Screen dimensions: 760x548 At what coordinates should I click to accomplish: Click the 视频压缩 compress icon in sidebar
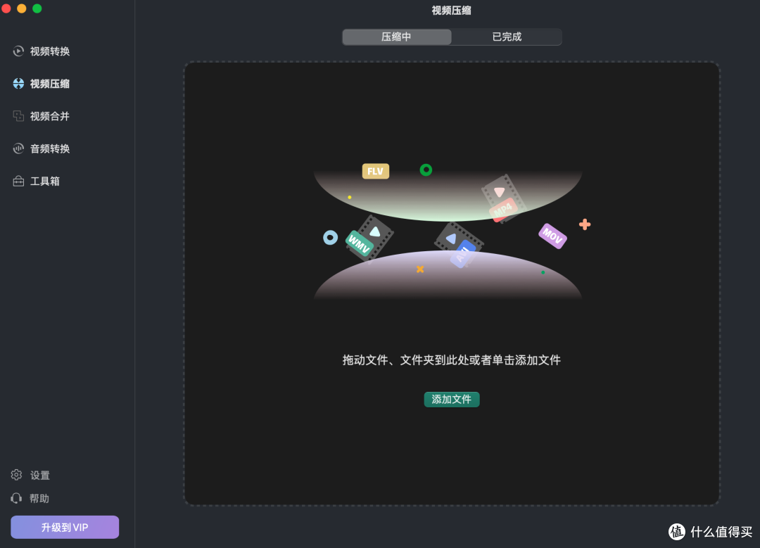click(x=18, y=84)
